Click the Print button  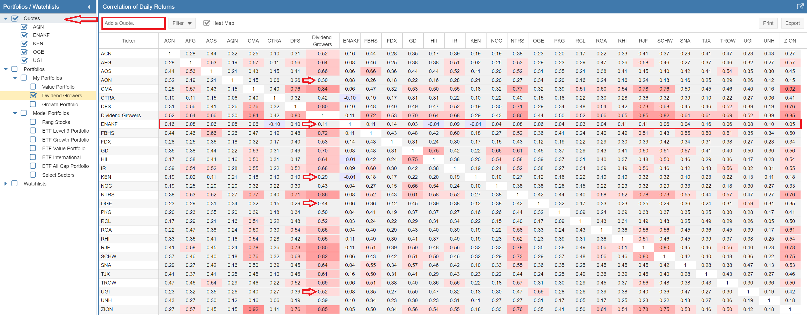click(768, 23)
